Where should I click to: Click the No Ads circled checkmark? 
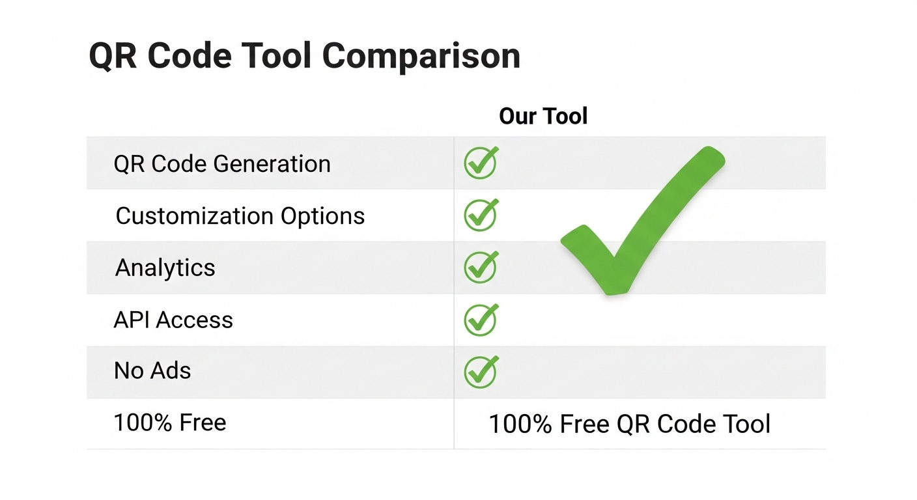tap(481, 372)
